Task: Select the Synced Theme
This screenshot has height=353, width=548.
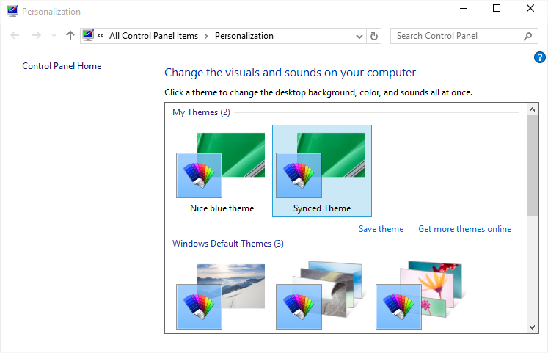Action: [322, 171]
